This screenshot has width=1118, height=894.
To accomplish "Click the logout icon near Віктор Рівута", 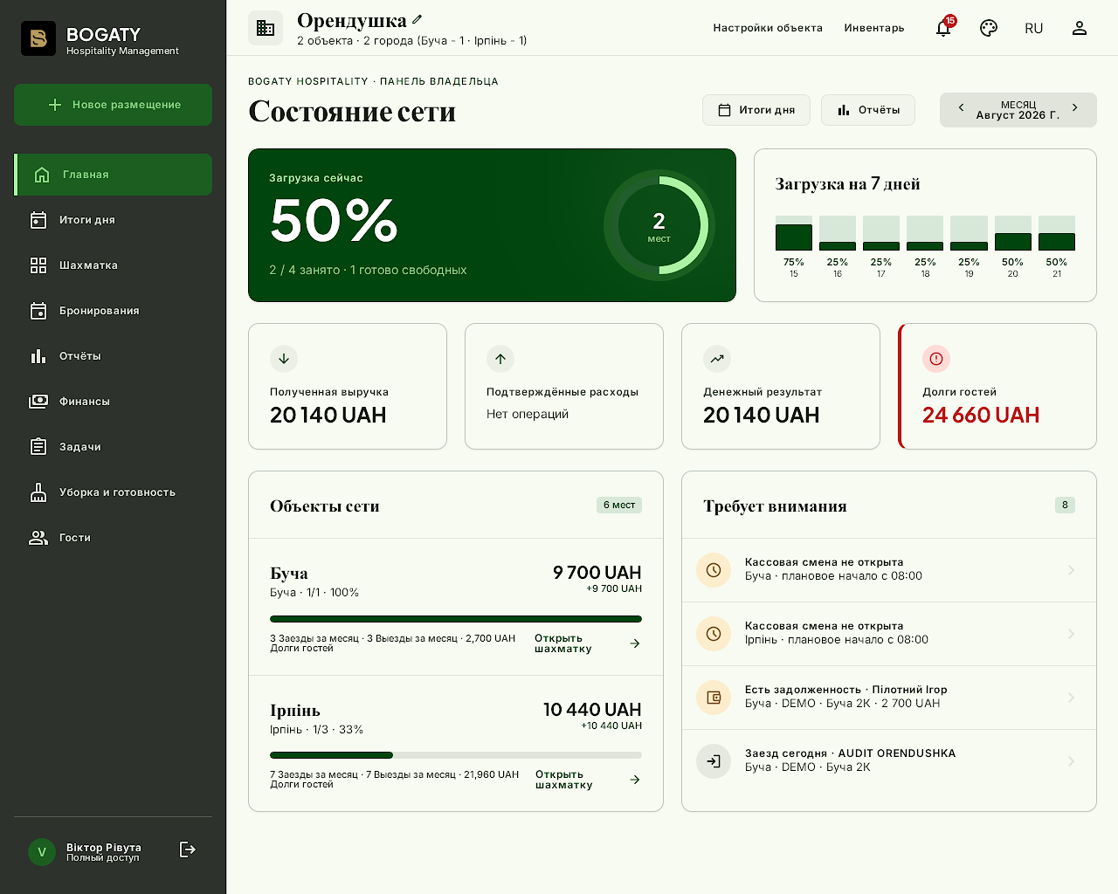I will coord(188,849).
